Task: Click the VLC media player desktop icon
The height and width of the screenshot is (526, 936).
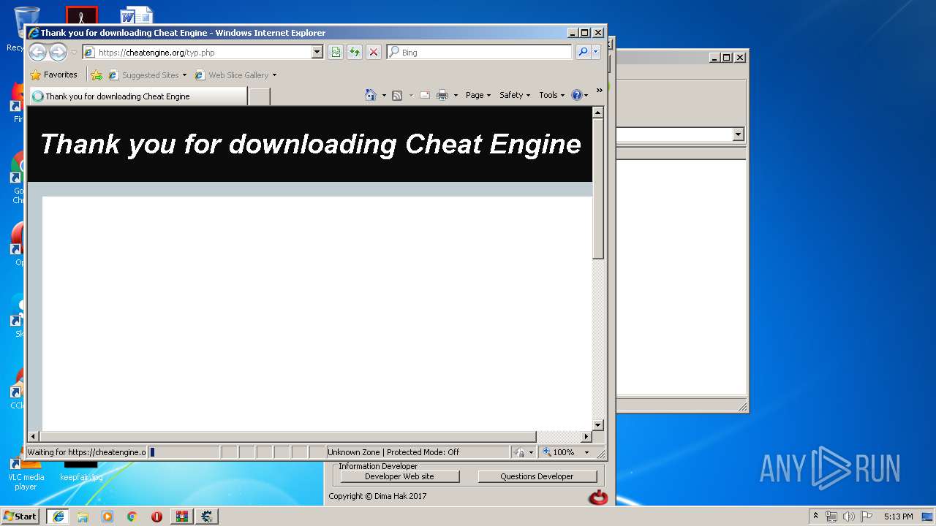Action: 26,473
